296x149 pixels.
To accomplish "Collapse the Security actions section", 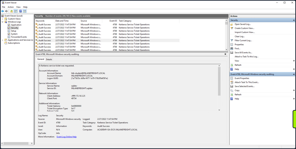I will (x=294, y=20).
